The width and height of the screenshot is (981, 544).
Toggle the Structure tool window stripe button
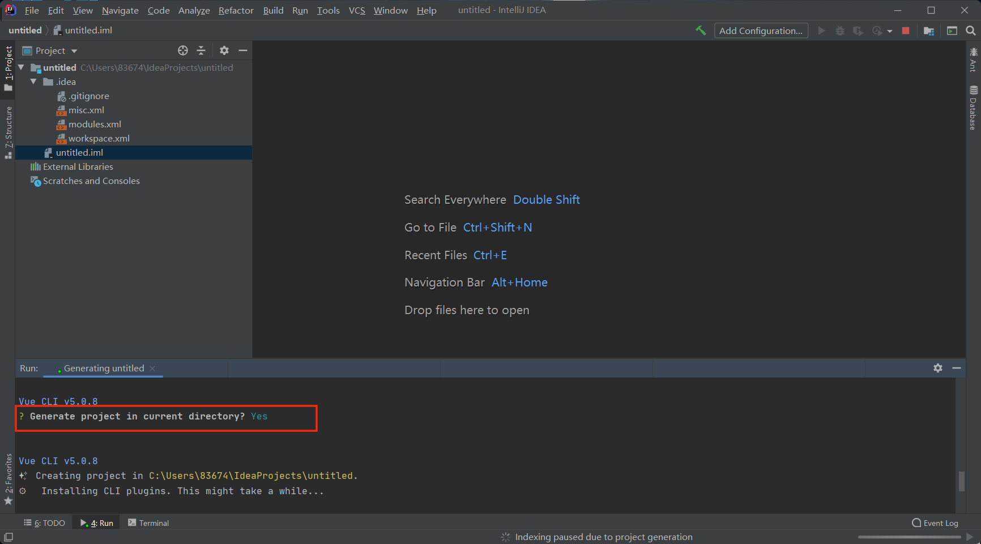[x=8, y=132]
